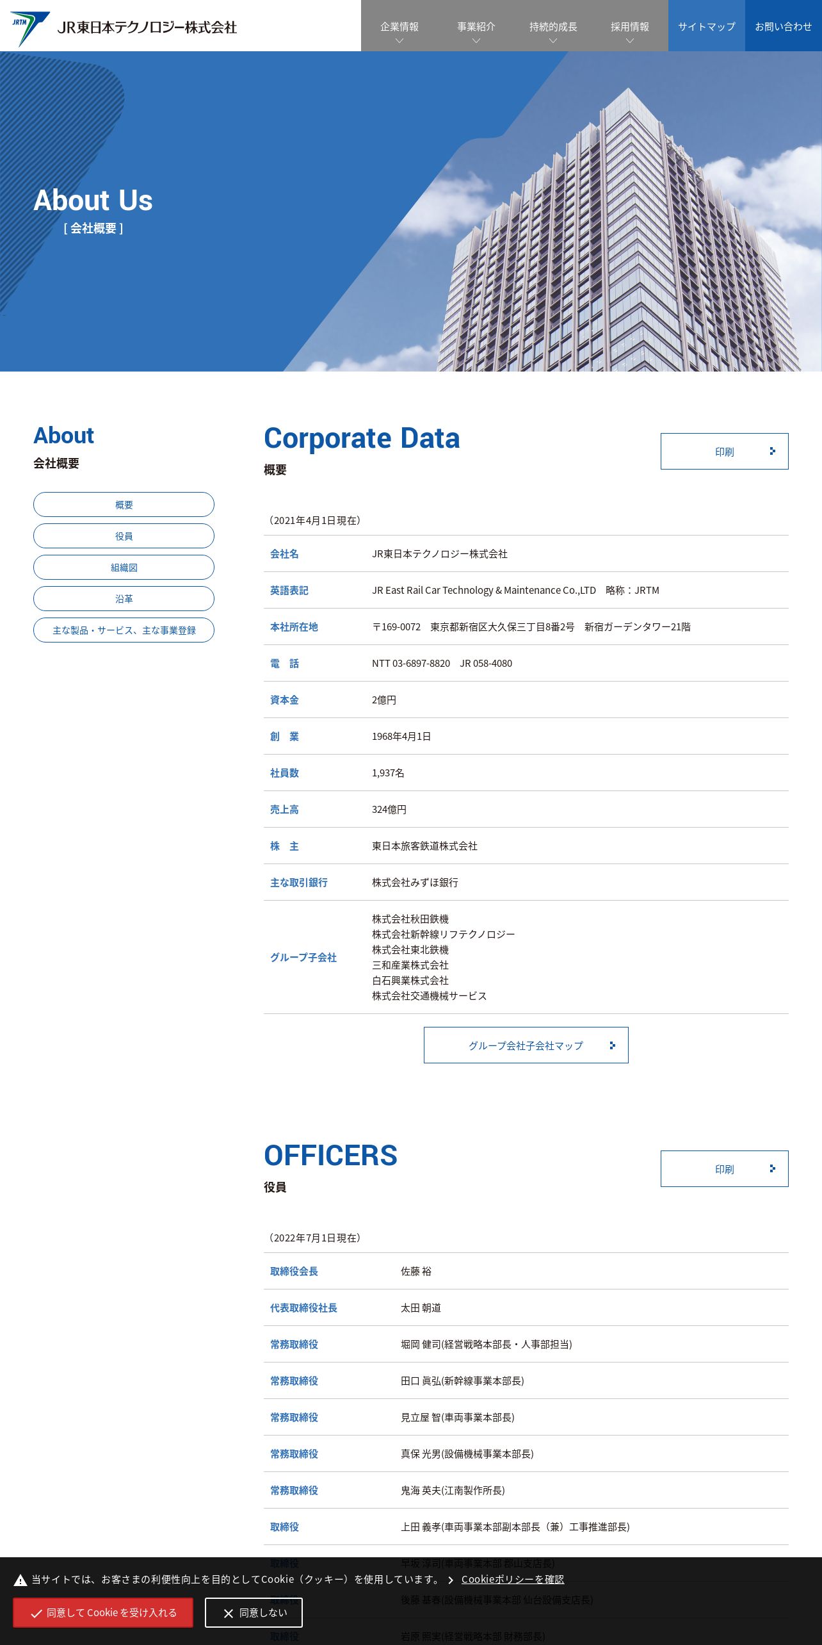Accept cookies with 同意して Cookie を受け入れる
The image size is (822, 1645).
(x=103, y=1612)
